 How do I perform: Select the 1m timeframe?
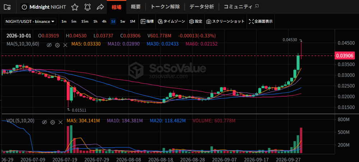[64, 22]
